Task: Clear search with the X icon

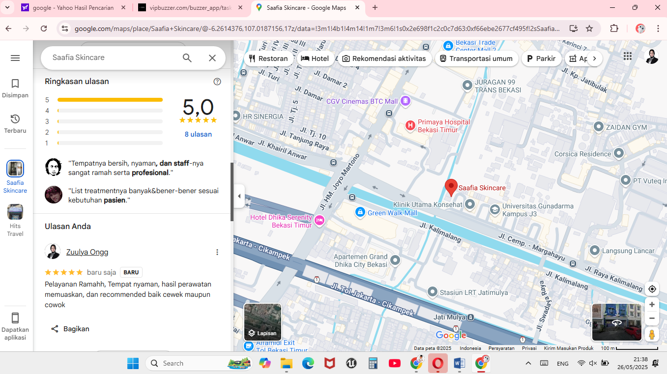Action: click(x=212, y=58)
